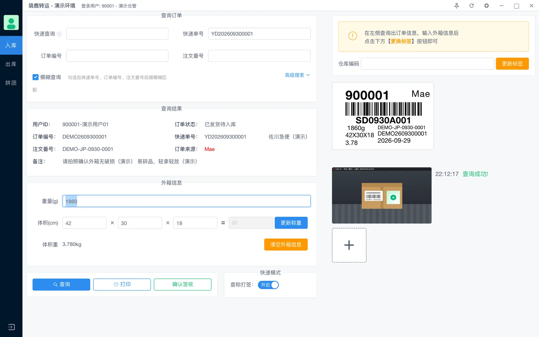Switch to the 出库 tab

coord(11,64)
